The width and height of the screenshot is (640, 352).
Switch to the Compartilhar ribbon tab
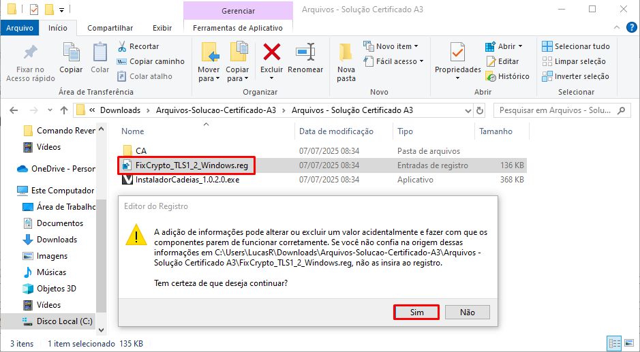coord(110,28)
